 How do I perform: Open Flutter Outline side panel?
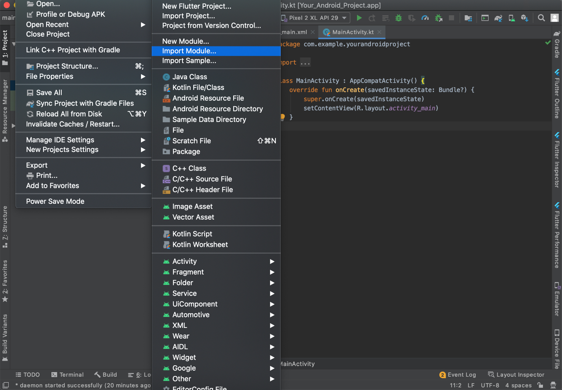point(557,94)
